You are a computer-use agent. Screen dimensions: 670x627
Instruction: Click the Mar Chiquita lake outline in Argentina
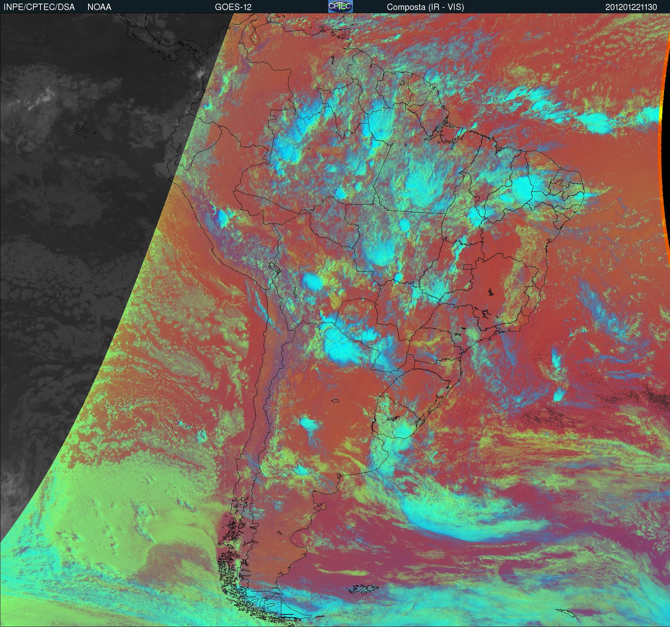[x=335, y=401]
